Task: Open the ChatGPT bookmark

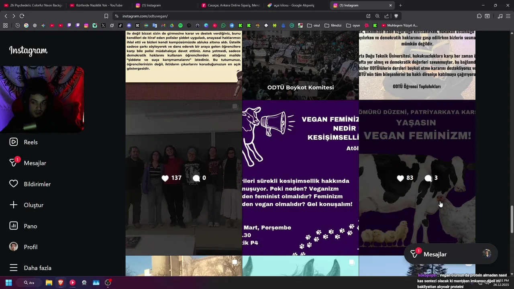Action: pos(35,25)
